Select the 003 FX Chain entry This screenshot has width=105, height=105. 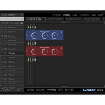click(12, 62)
